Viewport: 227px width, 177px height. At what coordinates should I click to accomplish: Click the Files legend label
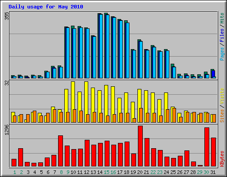[222, 35]
